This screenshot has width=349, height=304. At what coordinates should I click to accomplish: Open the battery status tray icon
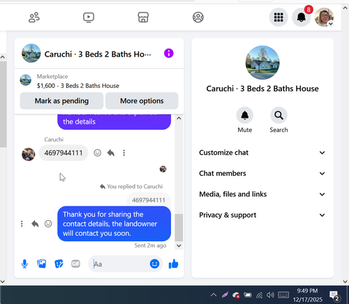tap(248, 295)
